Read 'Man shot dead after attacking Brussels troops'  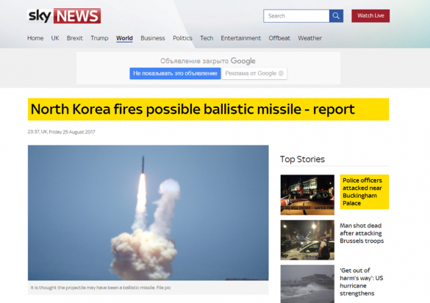click(362, 233)
